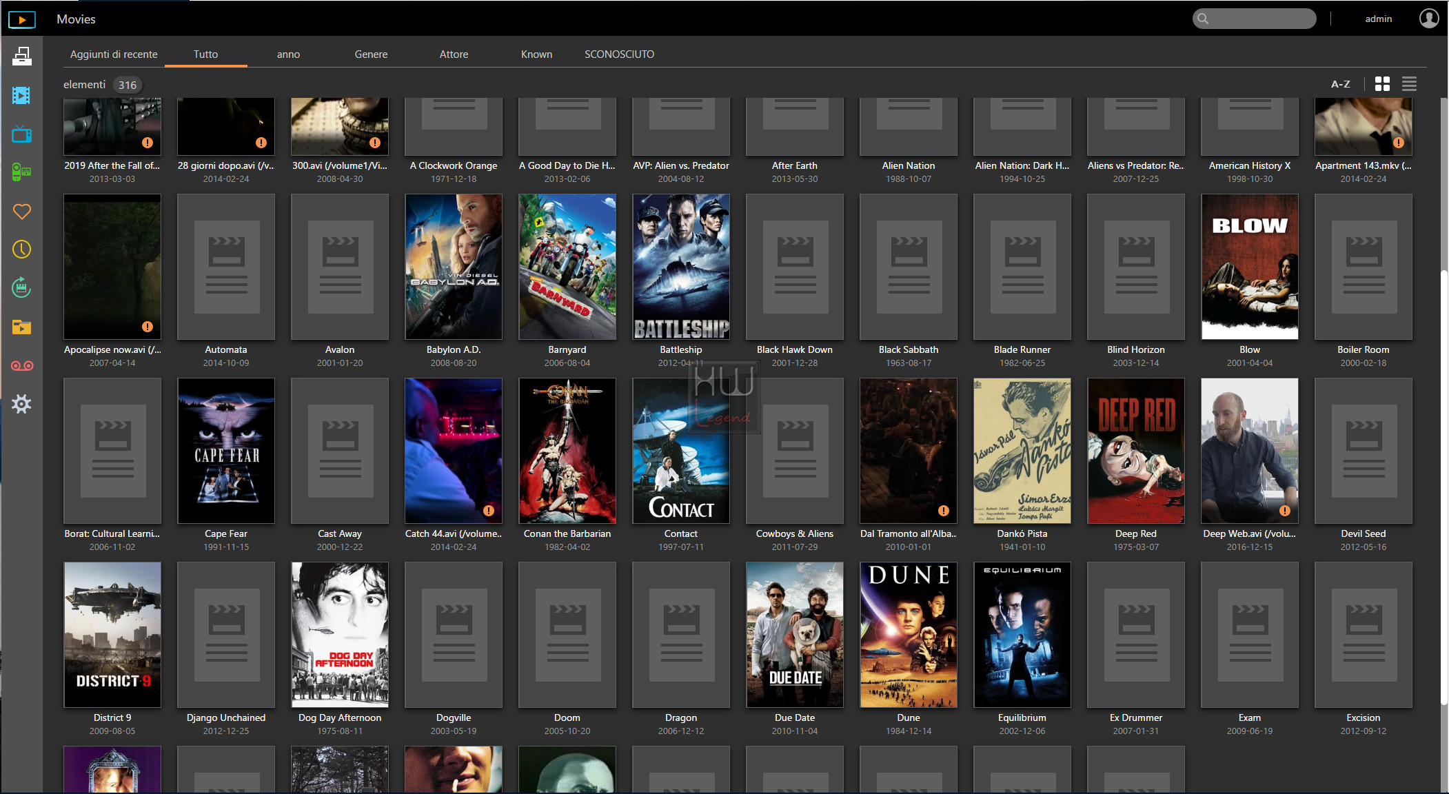The width and height of the screenshot is (1449, 794).
Task: Open the Due Date poster
Action: (x=795, y=635)
